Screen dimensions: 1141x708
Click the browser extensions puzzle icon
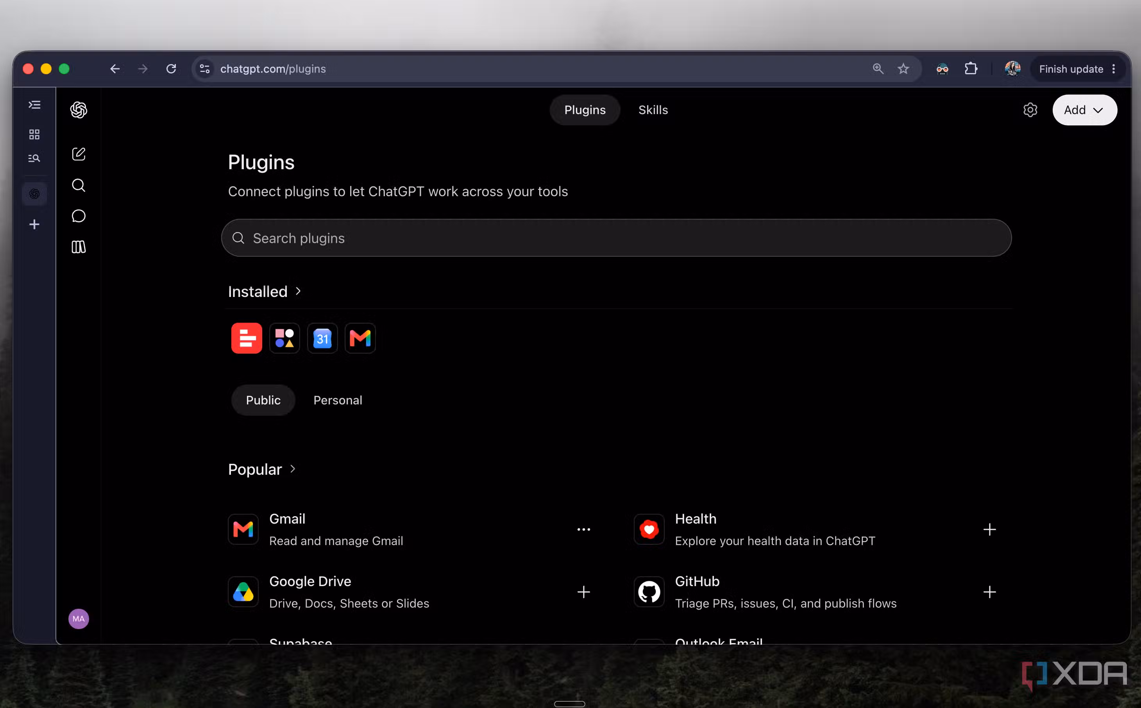click(971, 69)
